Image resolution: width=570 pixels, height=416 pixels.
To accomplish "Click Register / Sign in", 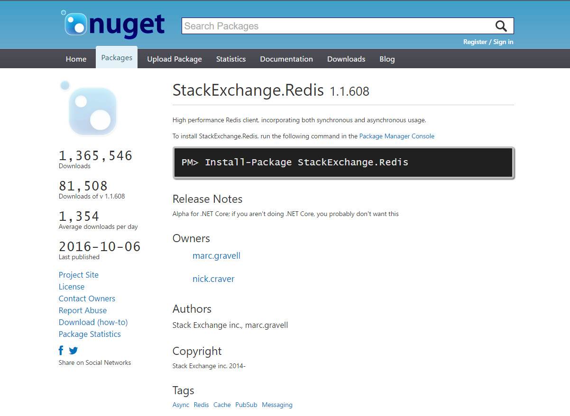I will (x=488, y=42).
